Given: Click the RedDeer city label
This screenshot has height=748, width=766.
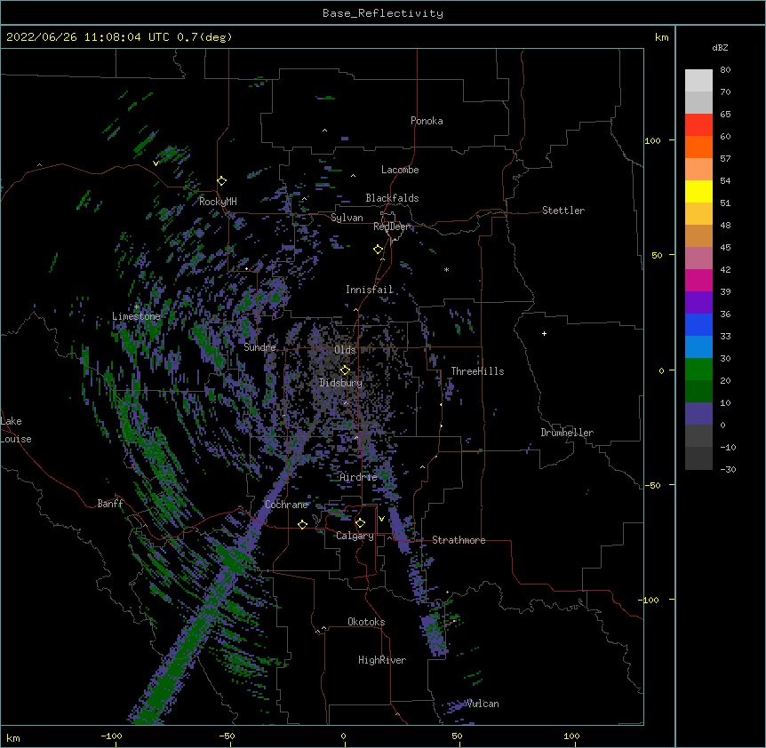Looking at the screenshot, I should [x=391, y=227].
